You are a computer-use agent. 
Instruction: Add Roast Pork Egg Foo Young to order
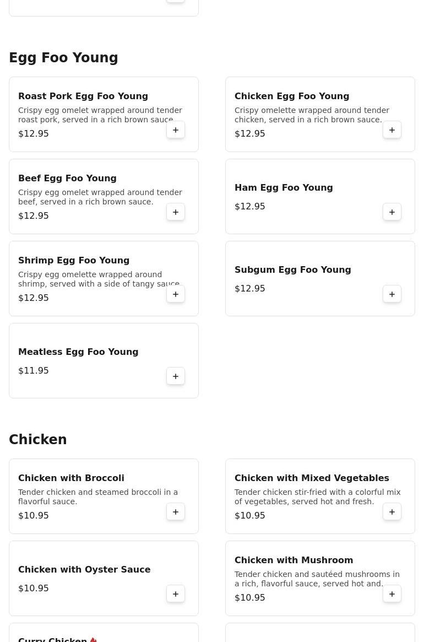click(x=176, y=130)
